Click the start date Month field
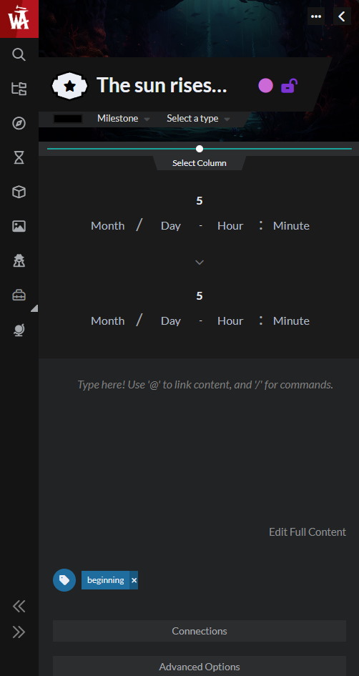Image resolution: width=359 pixels, height=676 pixels. coord(108,226)
